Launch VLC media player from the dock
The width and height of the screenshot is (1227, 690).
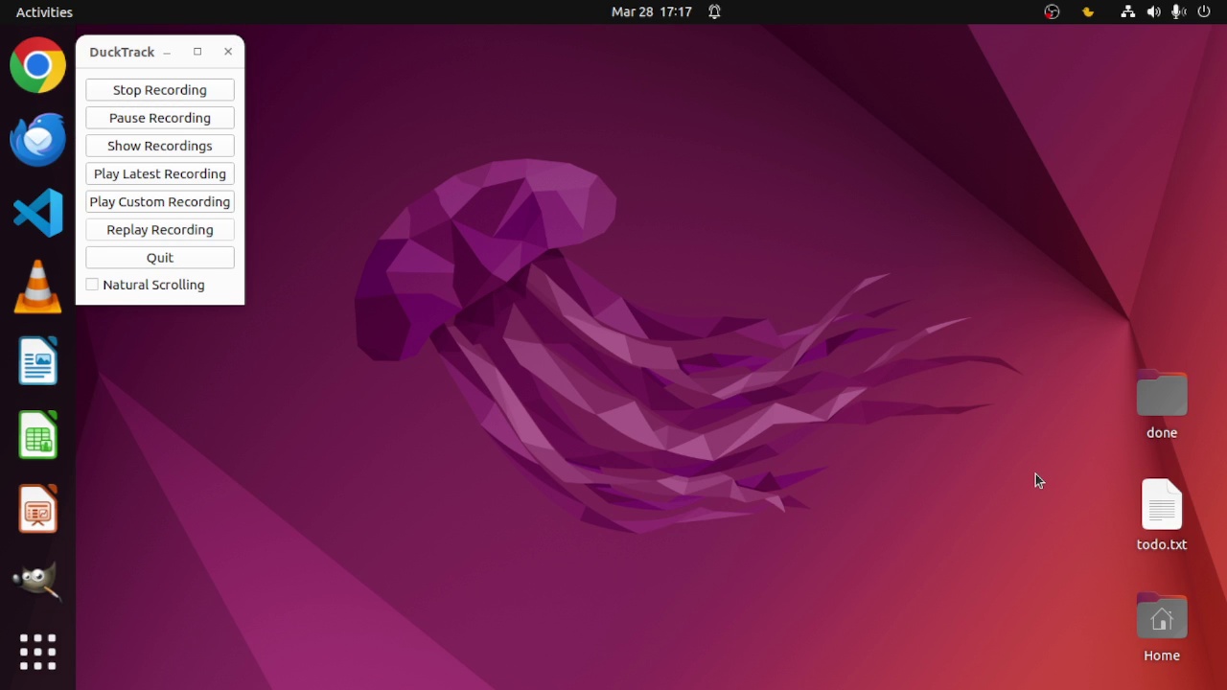(x=38, y=287)
